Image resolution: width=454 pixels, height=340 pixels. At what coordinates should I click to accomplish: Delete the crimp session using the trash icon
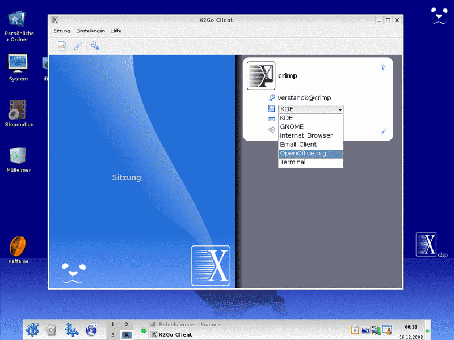coord(383,66)
